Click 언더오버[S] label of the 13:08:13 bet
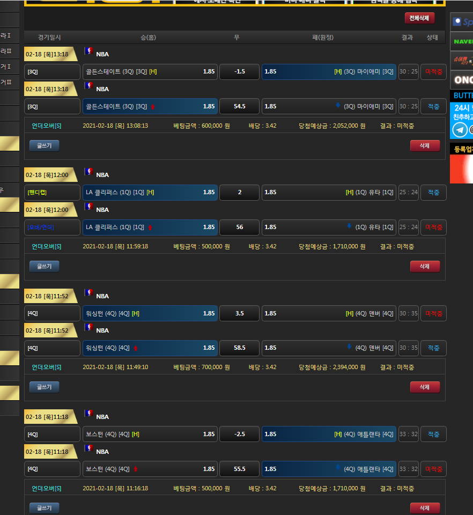This screenshot has height=515, width=473. (x=46, y=126)
